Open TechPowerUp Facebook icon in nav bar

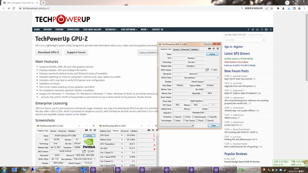click(248, 29)
